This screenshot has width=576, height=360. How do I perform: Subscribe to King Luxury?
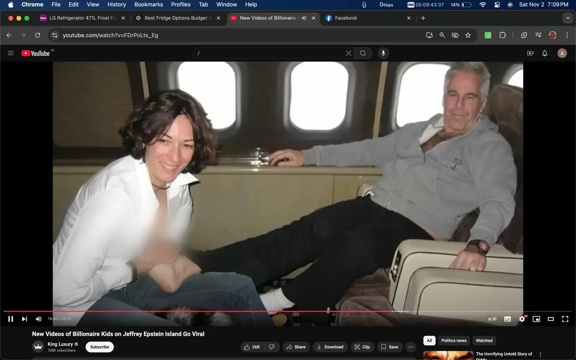pos(99,347)
